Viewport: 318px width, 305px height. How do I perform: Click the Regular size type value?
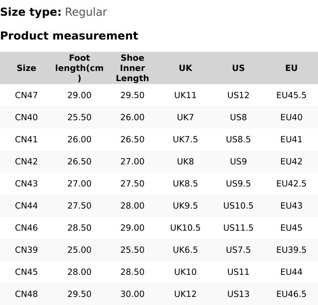(86, 12)
